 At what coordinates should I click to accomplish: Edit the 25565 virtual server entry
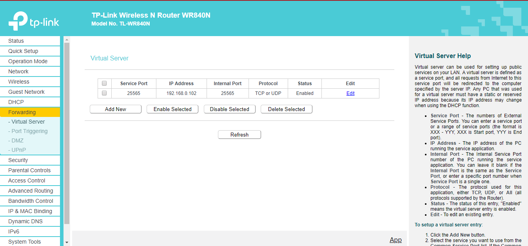point(350,93)
